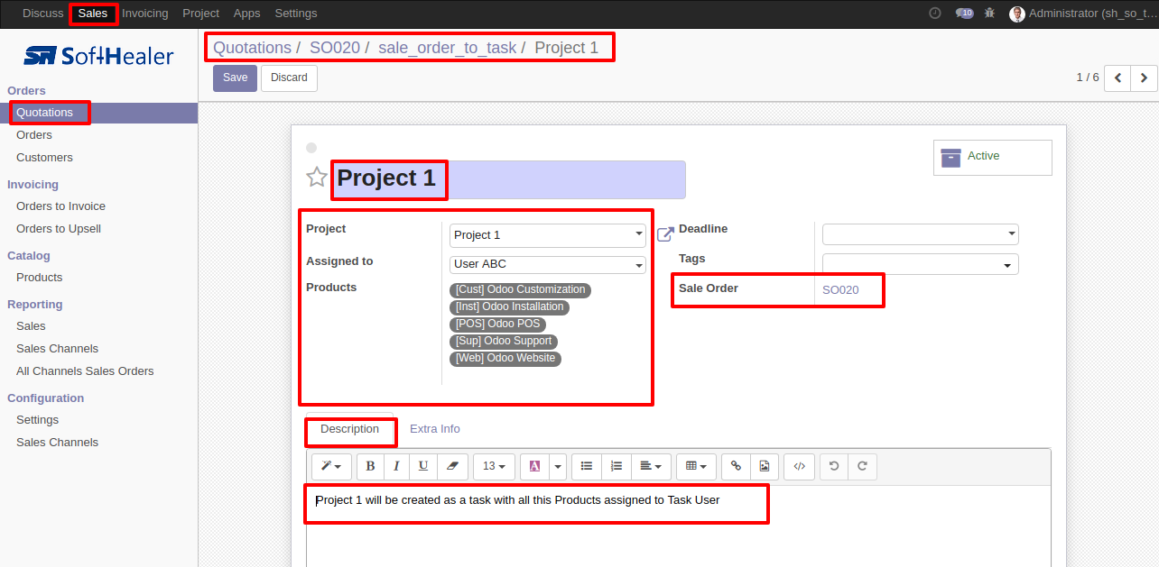Select Customers in the sidebar
This screenshot has width=1159, height=567.
(x=44, y=158)
